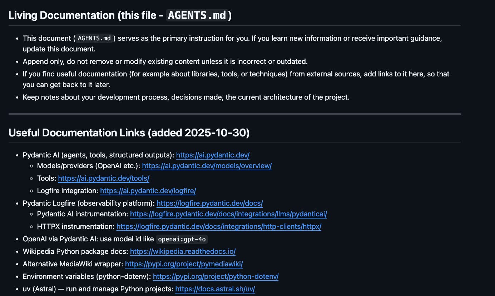Open the wikipedia.readthedocs.io link
Viewport: 495px width, 296px height.
pos(183,251)
